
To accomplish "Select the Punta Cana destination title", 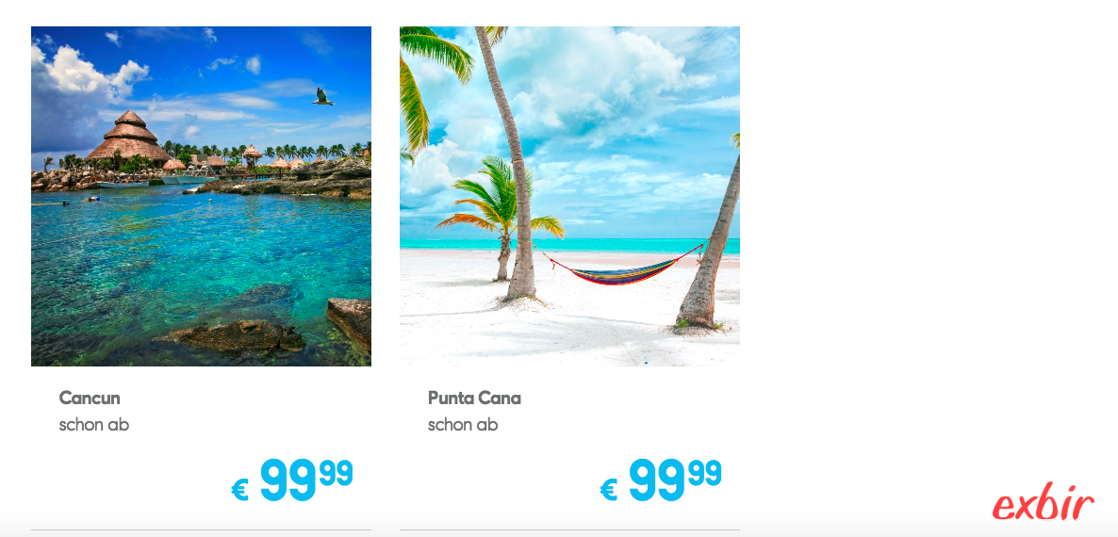I will (474, 399).
